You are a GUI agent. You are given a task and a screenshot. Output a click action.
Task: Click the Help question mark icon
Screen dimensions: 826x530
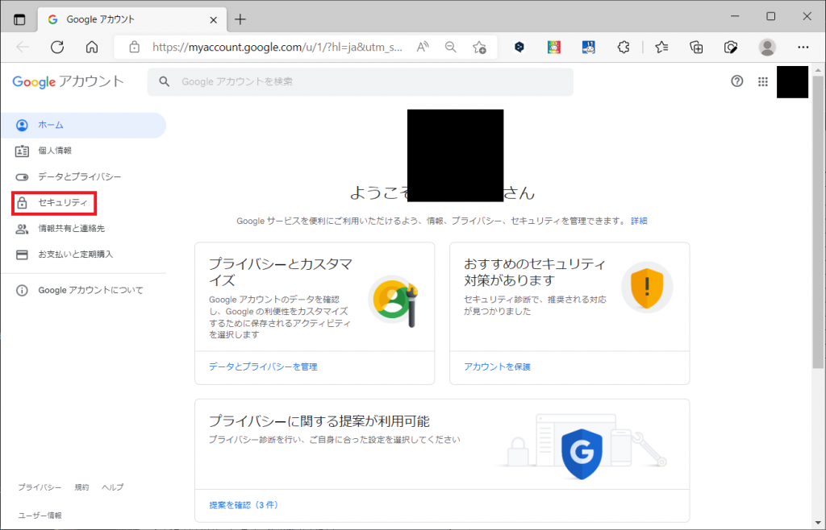click(x=736, y=81)
